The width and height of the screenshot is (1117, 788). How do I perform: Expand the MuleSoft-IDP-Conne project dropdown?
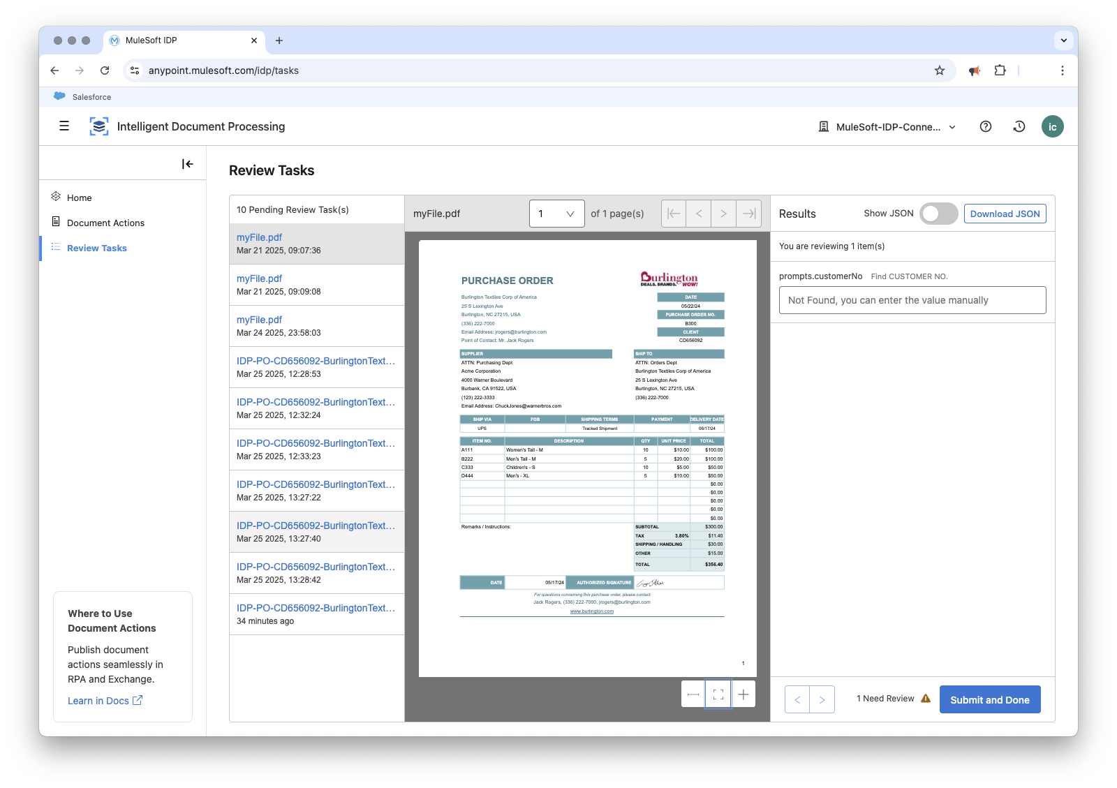tap(952, 127)
